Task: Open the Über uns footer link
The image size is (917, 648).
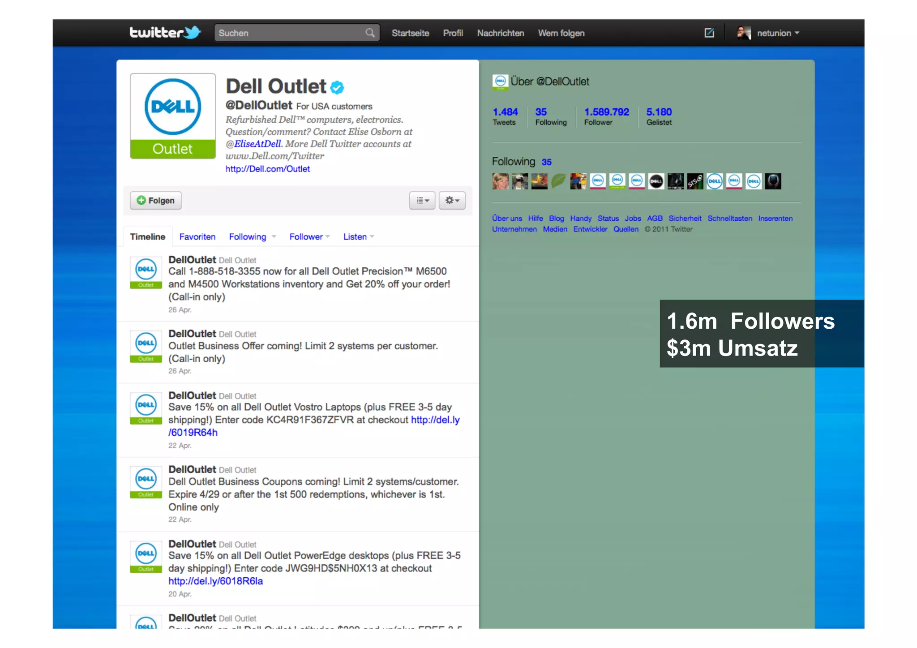Action: [507, 219]
